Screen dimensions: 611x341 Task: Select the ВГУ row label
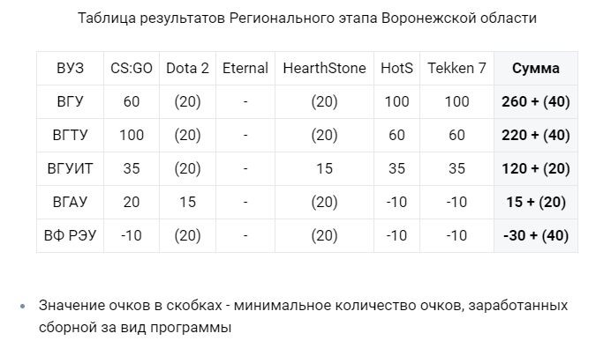click(70, 102)
